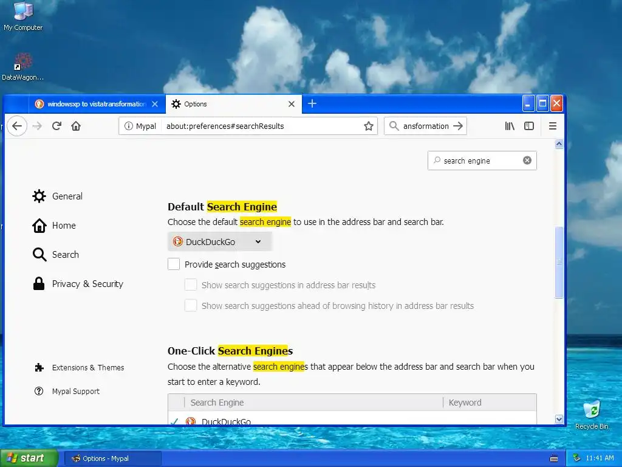
Task: Sort by Search Engine column header
Action: tap(313, 403)
